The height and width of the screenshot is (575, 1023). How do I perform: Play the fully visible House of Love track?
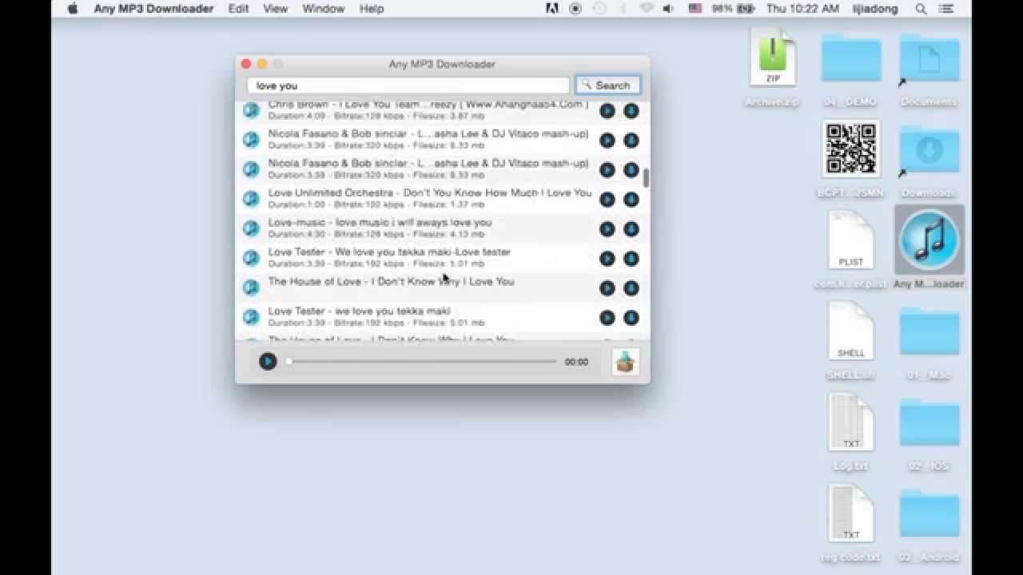pyautogui.click(x=607, y=288)
